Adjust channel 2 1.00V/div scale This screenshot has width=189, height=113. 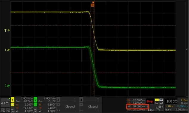click(50, 98)
